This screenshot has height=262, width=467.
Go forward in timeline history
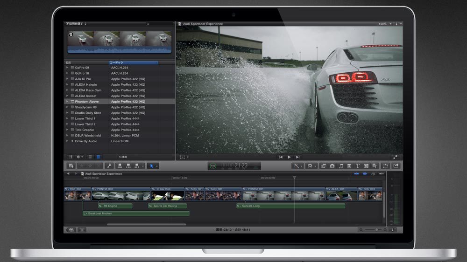tap(76, 174)
